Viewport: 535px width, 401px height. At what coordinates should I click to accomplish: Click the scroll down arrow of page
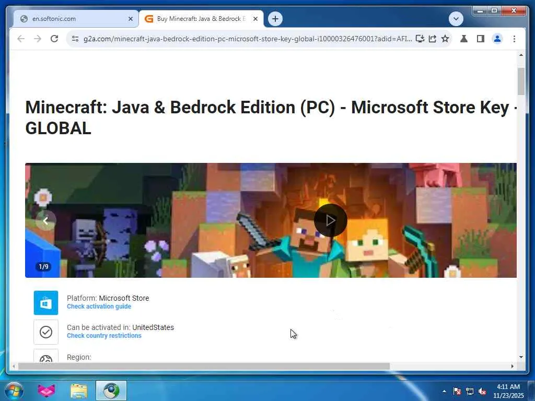521,357
